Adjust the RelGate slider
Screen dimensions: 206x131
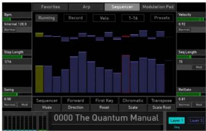pyautogui.click(x=191, y=94)
